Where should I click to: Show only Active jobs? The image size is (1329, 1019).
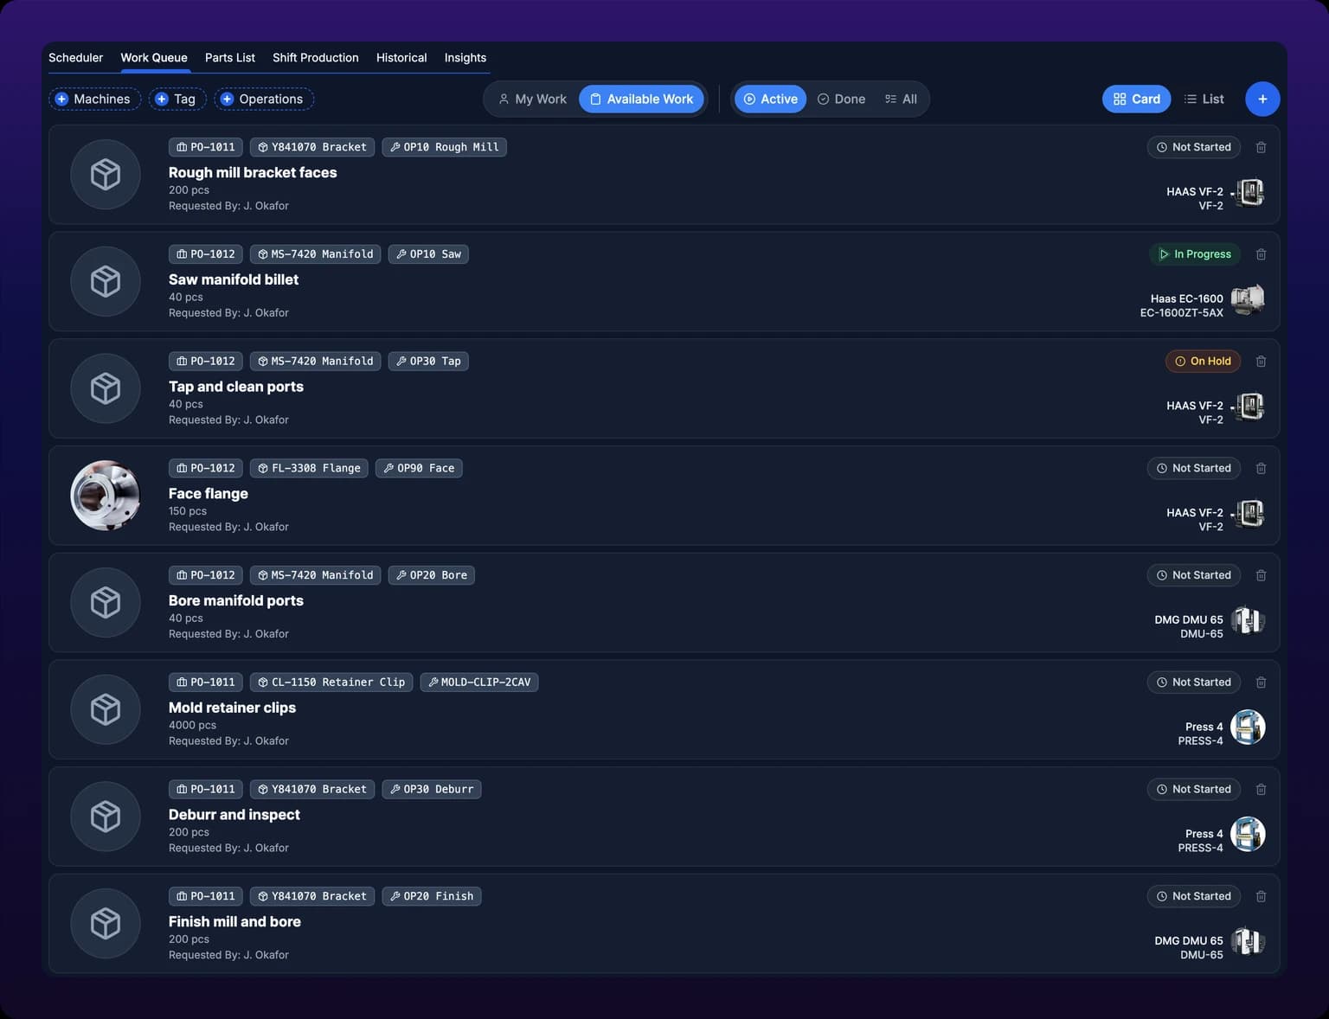pos(770,99)
